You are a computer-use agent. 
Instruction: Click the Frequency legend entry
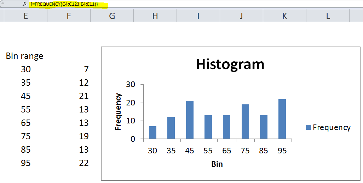(x=328, y=127)
